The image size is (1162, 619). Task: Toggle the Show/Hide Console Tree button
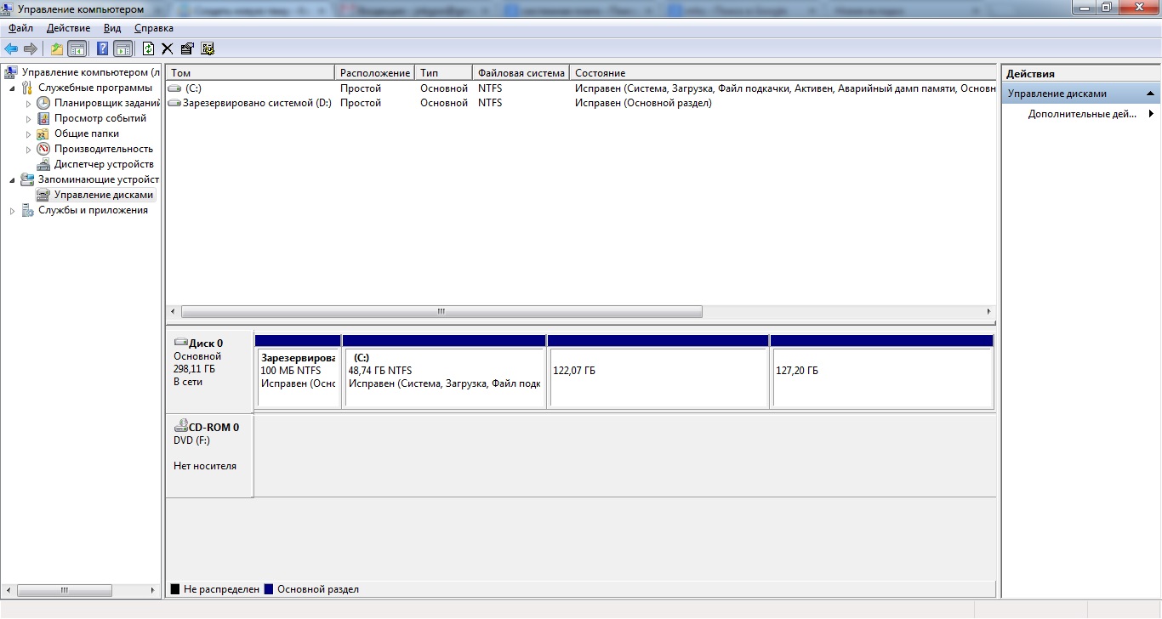77,48
